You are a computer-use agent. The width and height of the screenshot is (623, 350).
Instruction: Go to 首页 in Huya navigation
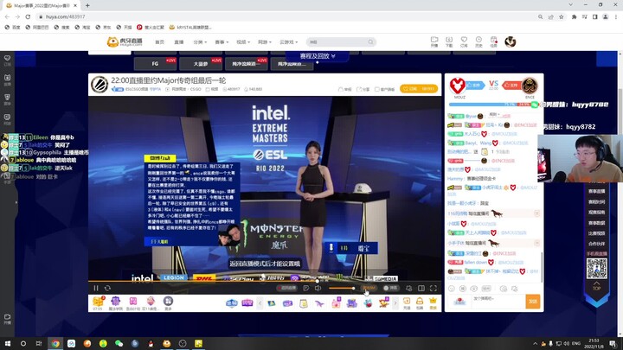click(x=159, y=41)
